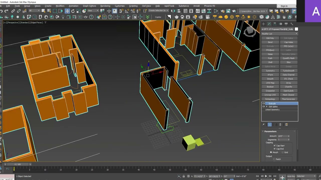Toggle the Angle Snap icon
The width and height of the screenshot is (321, 180).
tap(127, 11)
